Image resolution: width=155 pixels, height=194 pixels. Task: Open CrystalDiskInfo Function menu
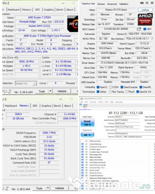pos(93,102)
